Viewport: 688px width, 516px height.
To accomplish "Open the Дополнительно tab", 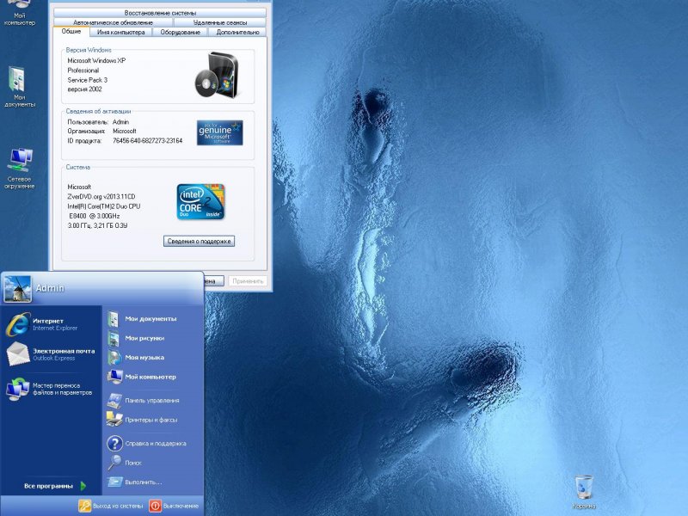I will (x=237, y=32).
